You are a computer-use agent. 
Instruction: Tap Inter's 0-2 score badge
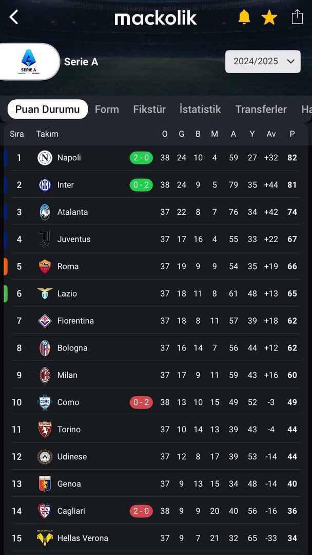pyautogui.click(x=141, y=185)
